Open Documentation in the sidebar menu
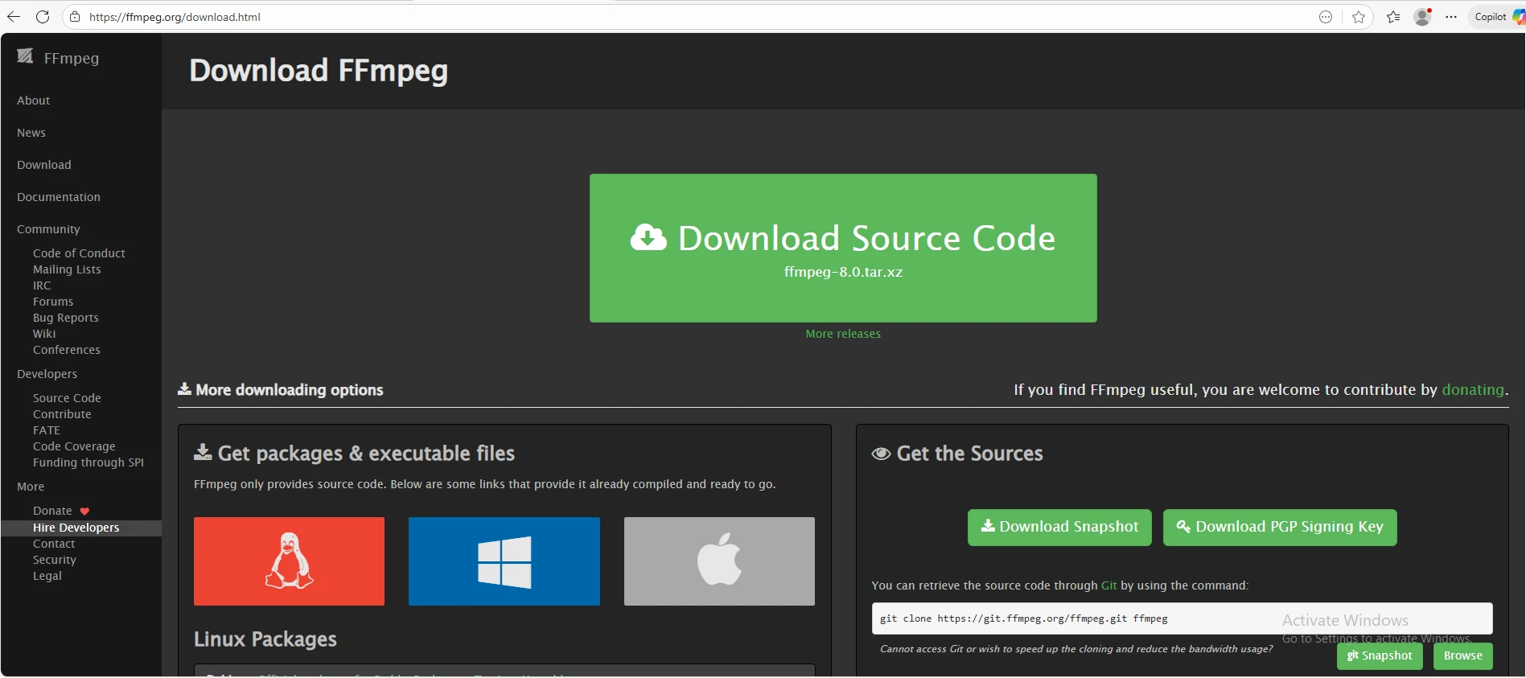1526x678 pixels. pos(59,197)
